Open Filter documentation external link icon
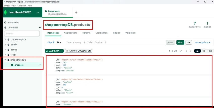The image size is (214, 108). click(x=54, y=42)
